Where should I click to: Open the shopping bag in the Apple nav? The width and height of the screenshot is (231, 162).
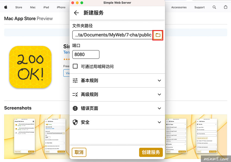point(226,7)
